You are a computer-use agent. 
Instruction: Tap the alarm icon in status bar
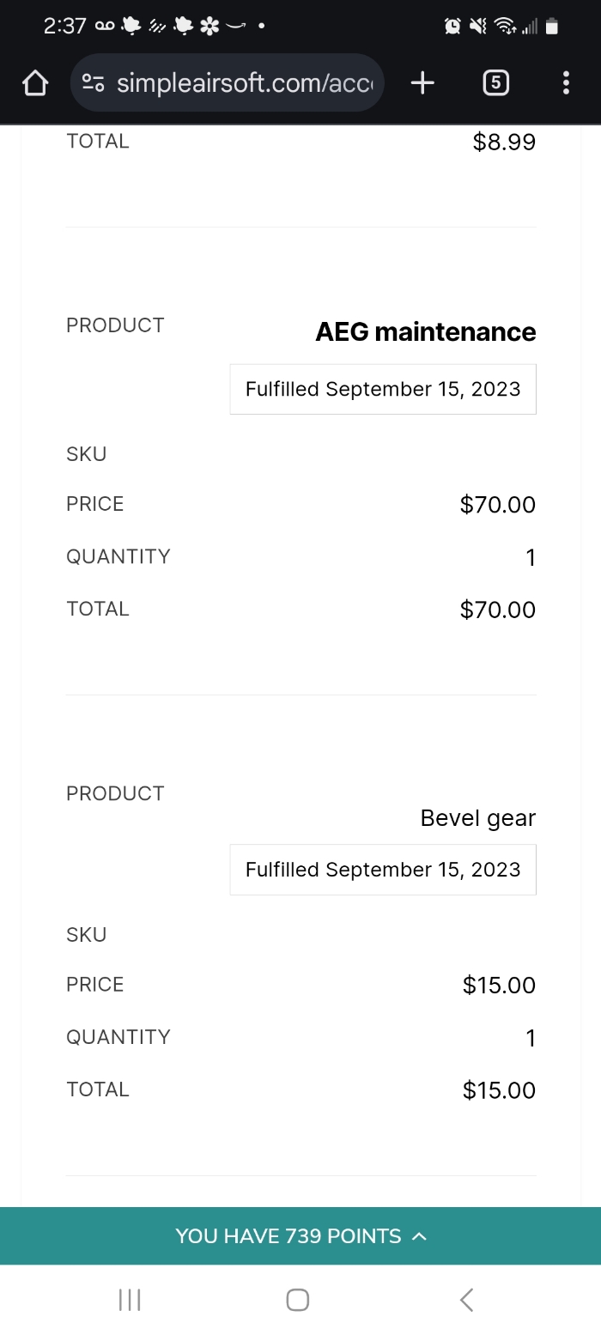[452, 27]
